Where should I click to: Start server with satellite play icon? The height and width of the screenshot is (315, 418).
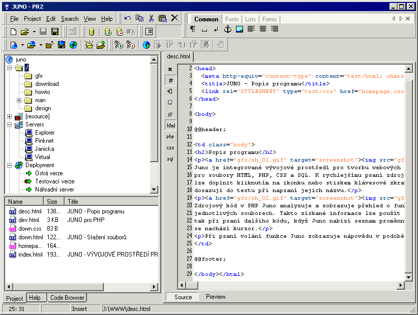click(x=119, y=45)
